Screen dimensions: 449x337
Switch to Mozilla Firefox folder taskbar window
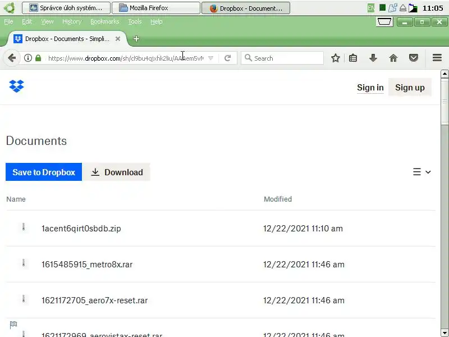click(x=156, y=8)
